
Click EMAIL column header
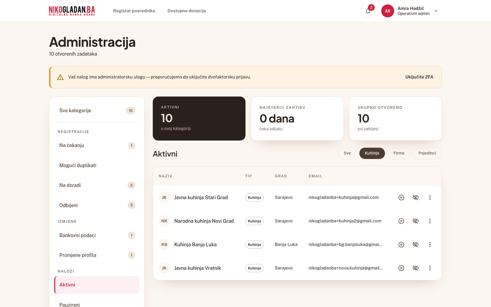(315, 176)
